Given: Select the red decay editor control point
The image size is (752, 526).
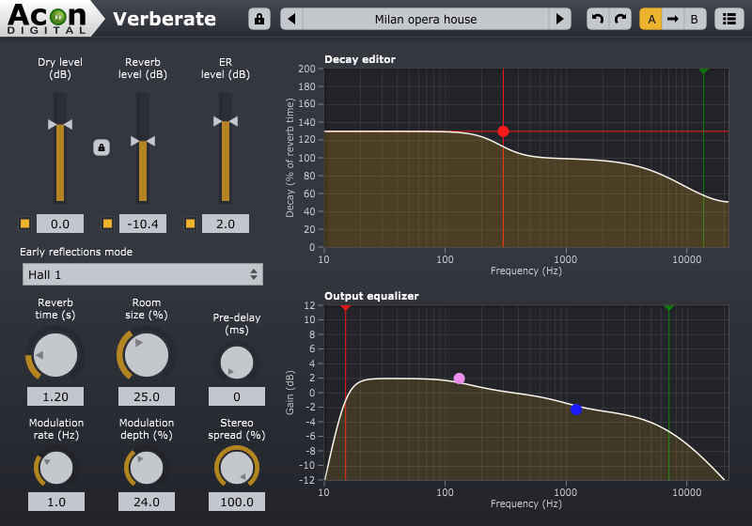Looking at the screenshot, I should (503, 131).
